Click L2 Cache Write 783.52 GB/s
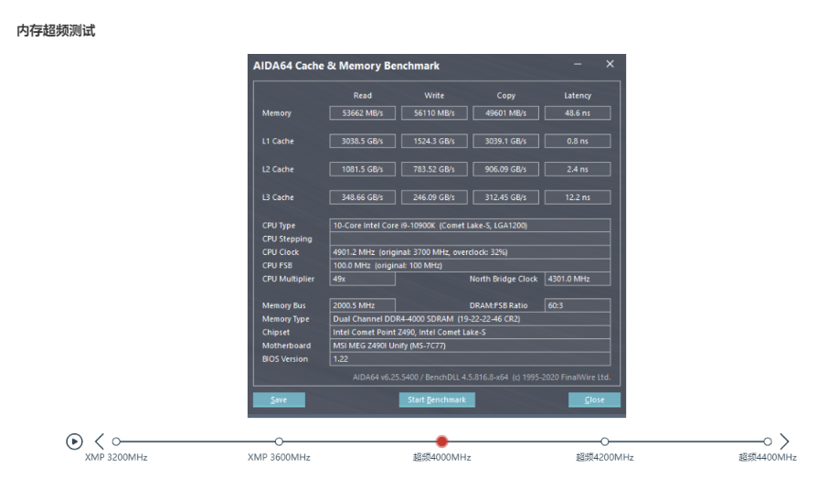This screenshot has width=839, height=479. 434,169
